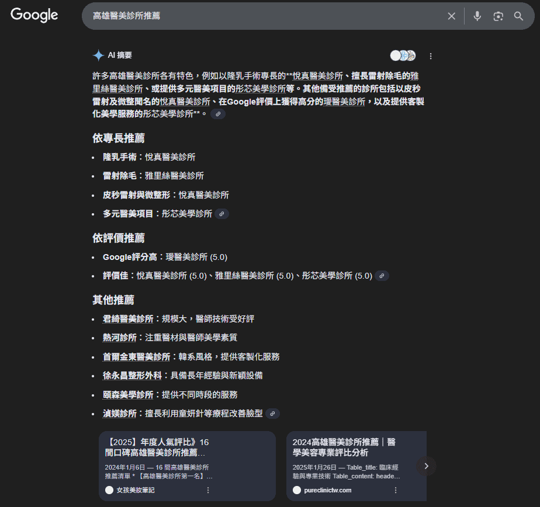Click link icon after 滇媄診所 line
Viewport: 540px width, 507px height.
tap(272, 414)
